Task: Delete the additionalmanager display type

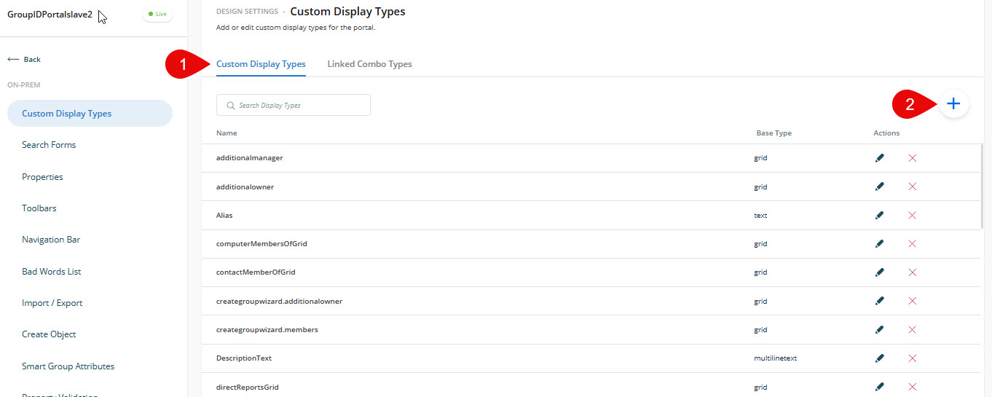Action: coord(912,158)
